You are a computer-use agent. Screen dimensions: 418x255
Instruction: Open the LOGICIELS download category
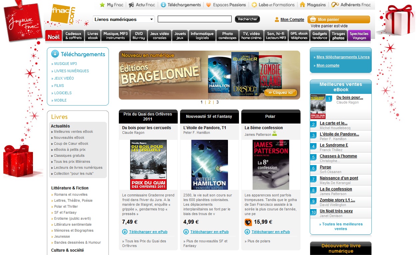pyautogui.click(x=63, y=93)
